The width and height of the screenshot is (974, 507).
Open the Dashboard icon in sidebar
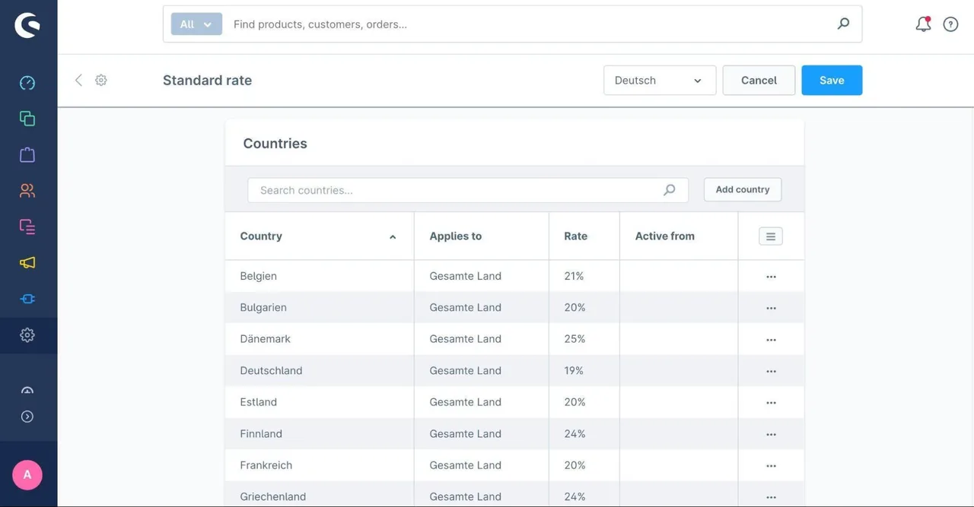[27, 83]
